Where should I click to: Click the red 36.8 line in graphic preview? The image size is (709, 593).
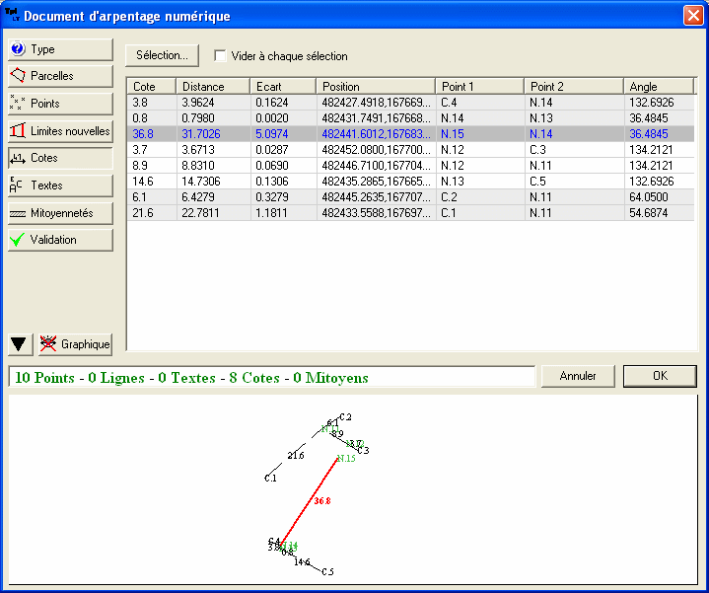(x=310, y=500)
